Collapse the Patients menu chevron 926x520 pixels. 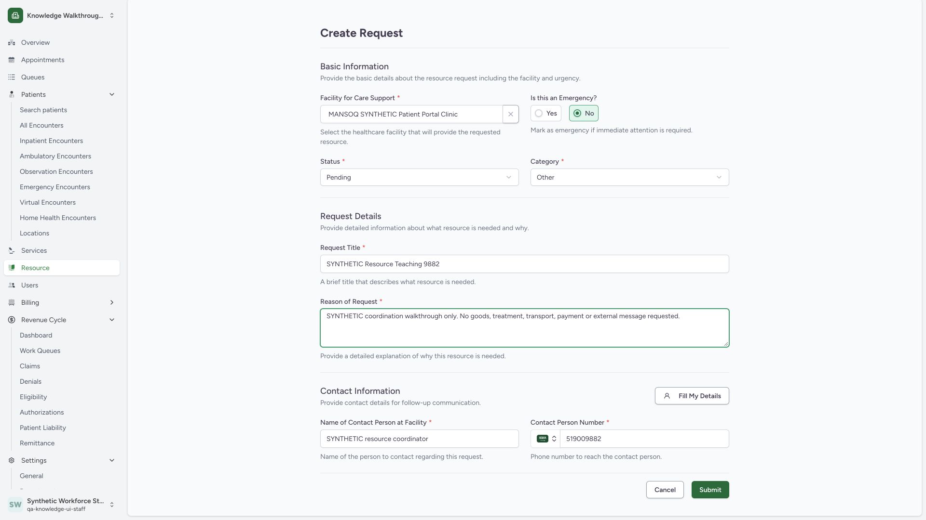pos(112,94)
